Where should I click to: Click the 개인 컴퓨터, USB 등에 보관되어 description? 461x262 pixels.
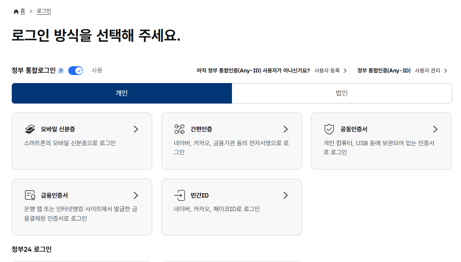(379, 147)
